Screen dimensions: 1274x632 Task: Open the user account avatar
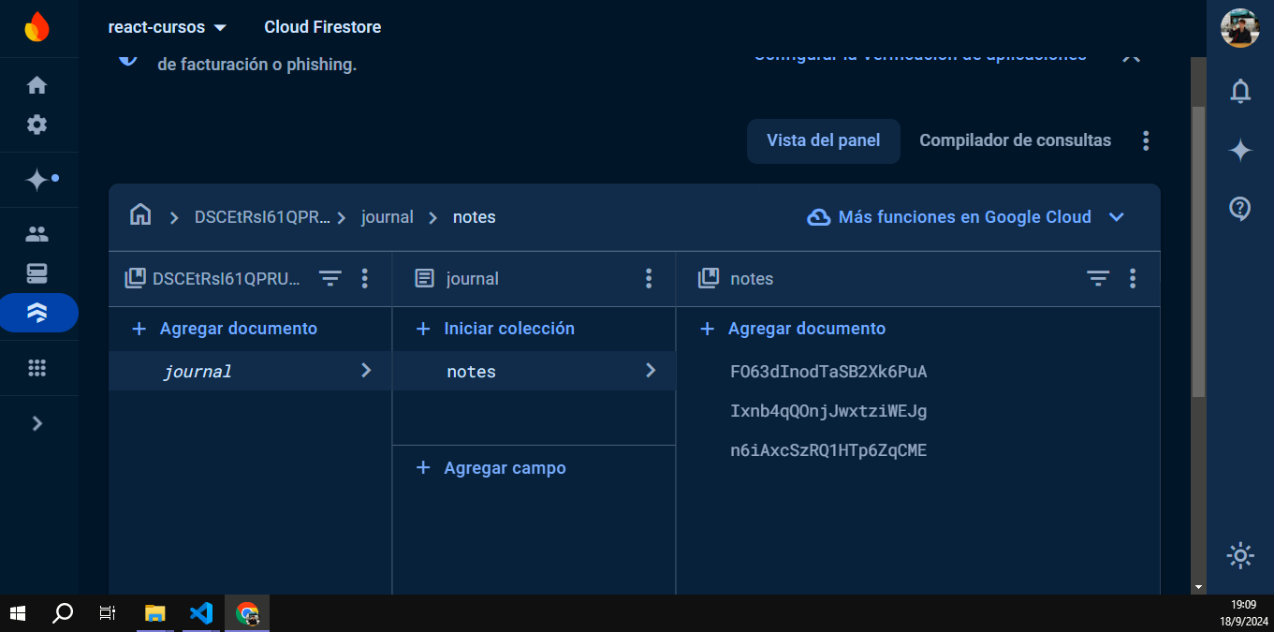point(1239,28)
